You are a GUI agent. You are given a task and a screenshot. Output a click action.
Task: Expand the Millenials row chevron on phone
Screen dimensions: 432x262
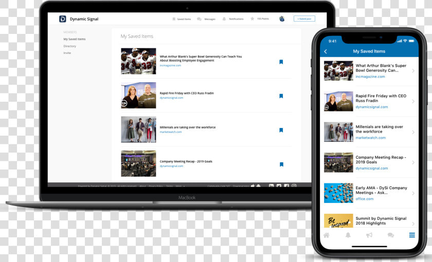point(413,132)
